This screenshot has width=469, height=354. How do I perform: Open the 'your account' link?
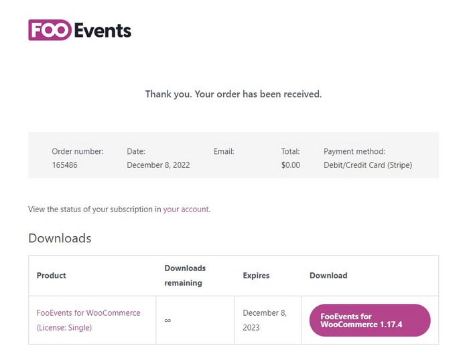point(186,209)
